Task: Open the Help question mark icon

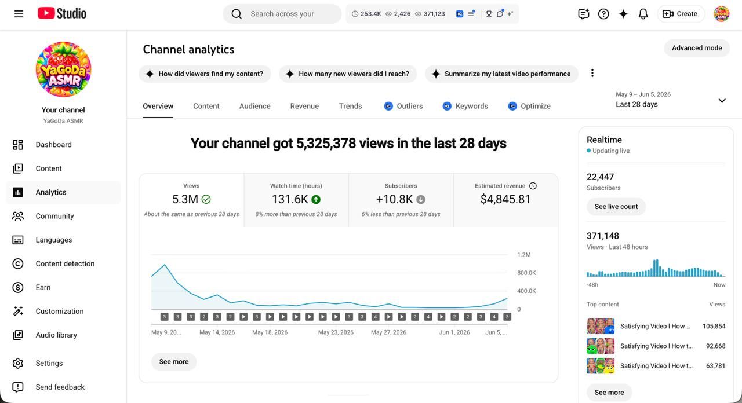Action: coord(603,14)
